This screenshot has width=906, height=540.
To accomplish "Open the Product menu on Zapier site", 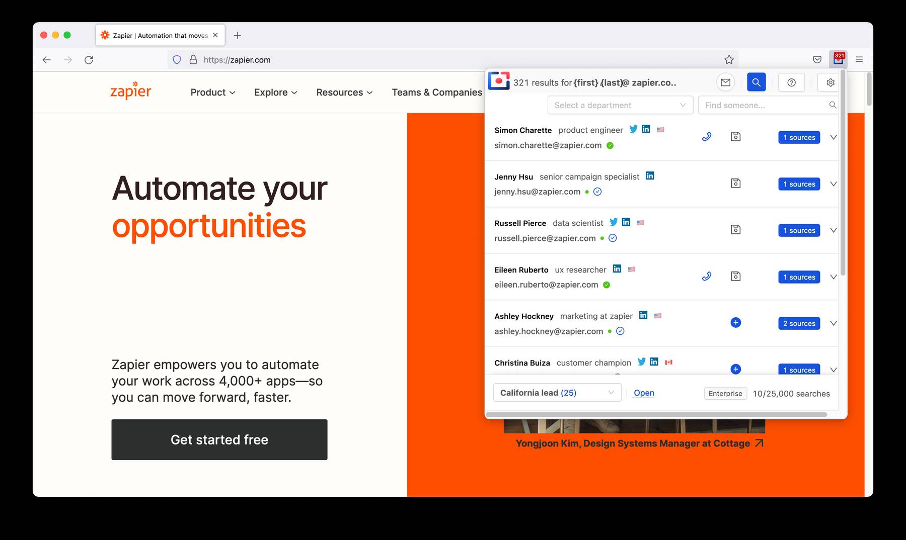I will [213, 93].
